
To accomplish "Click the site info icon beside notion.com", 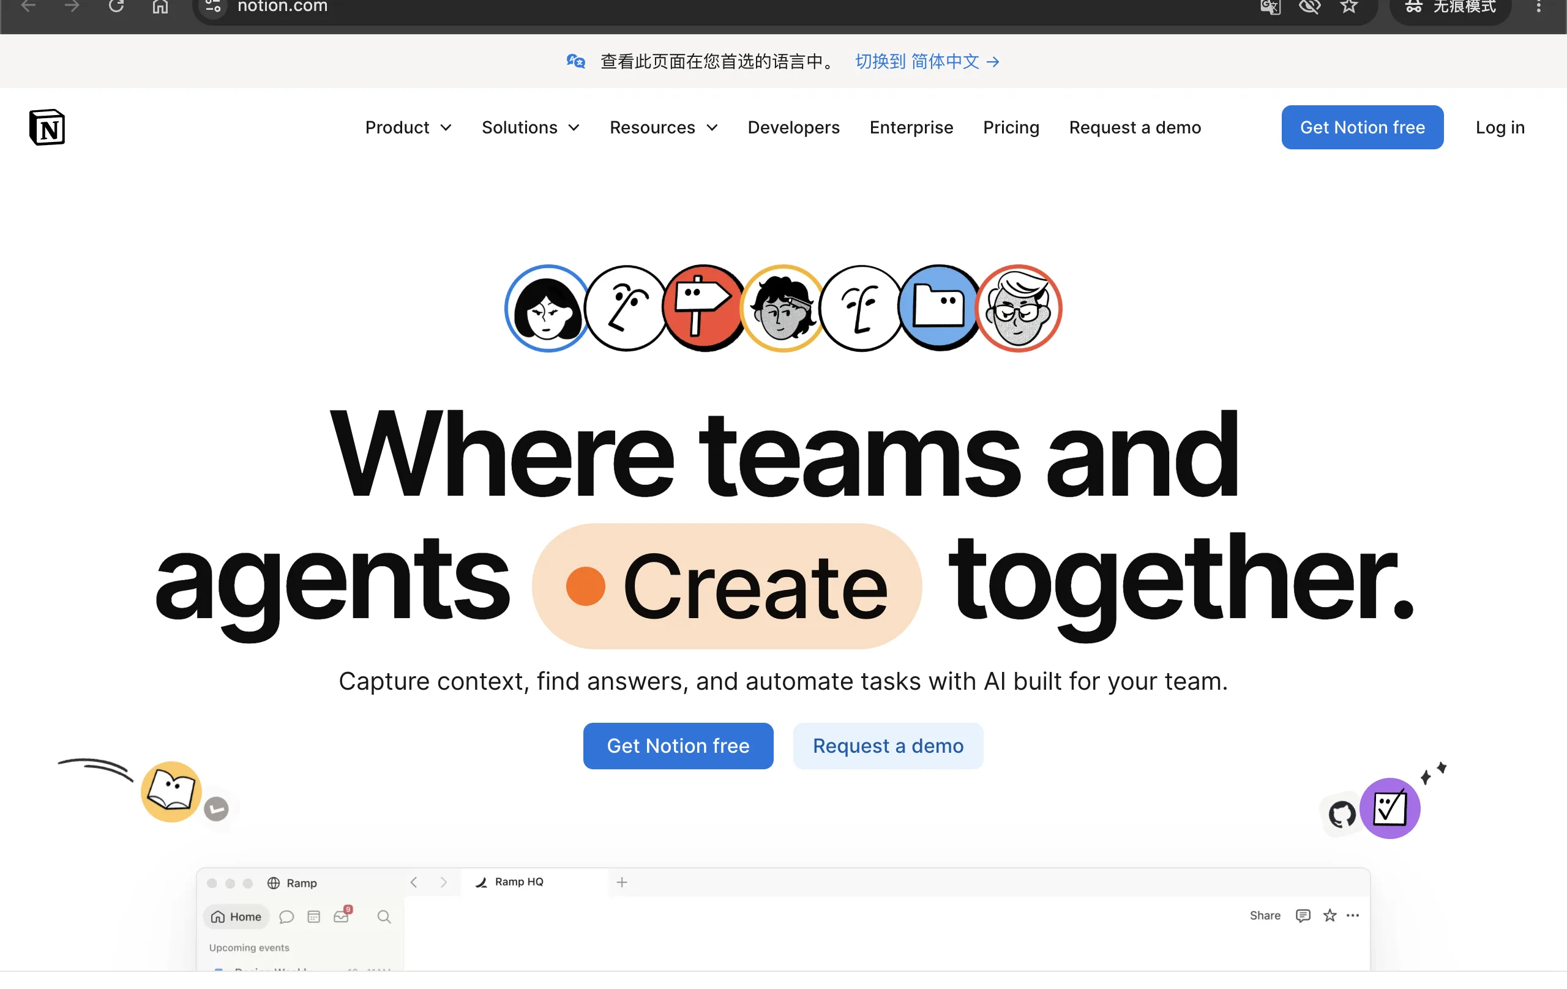I will pos(213,7).
